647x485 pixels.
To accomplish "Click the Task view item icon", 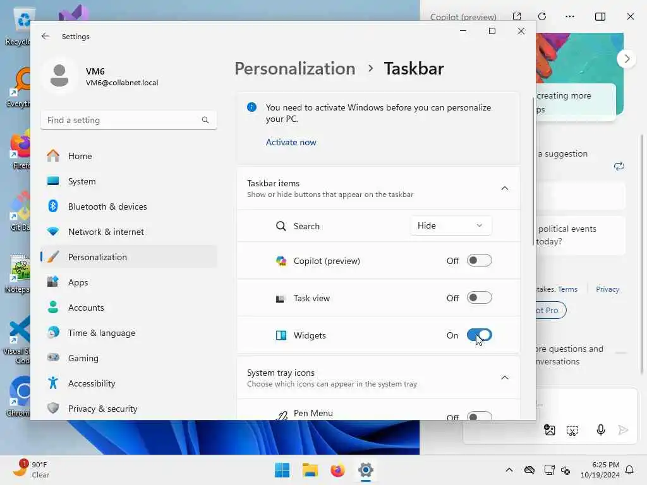I will pos(280,299).
